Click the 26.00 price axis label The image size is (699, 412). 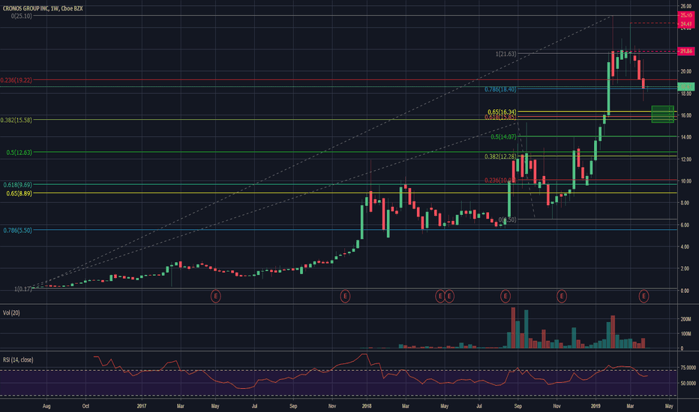[x=685, y=6]
